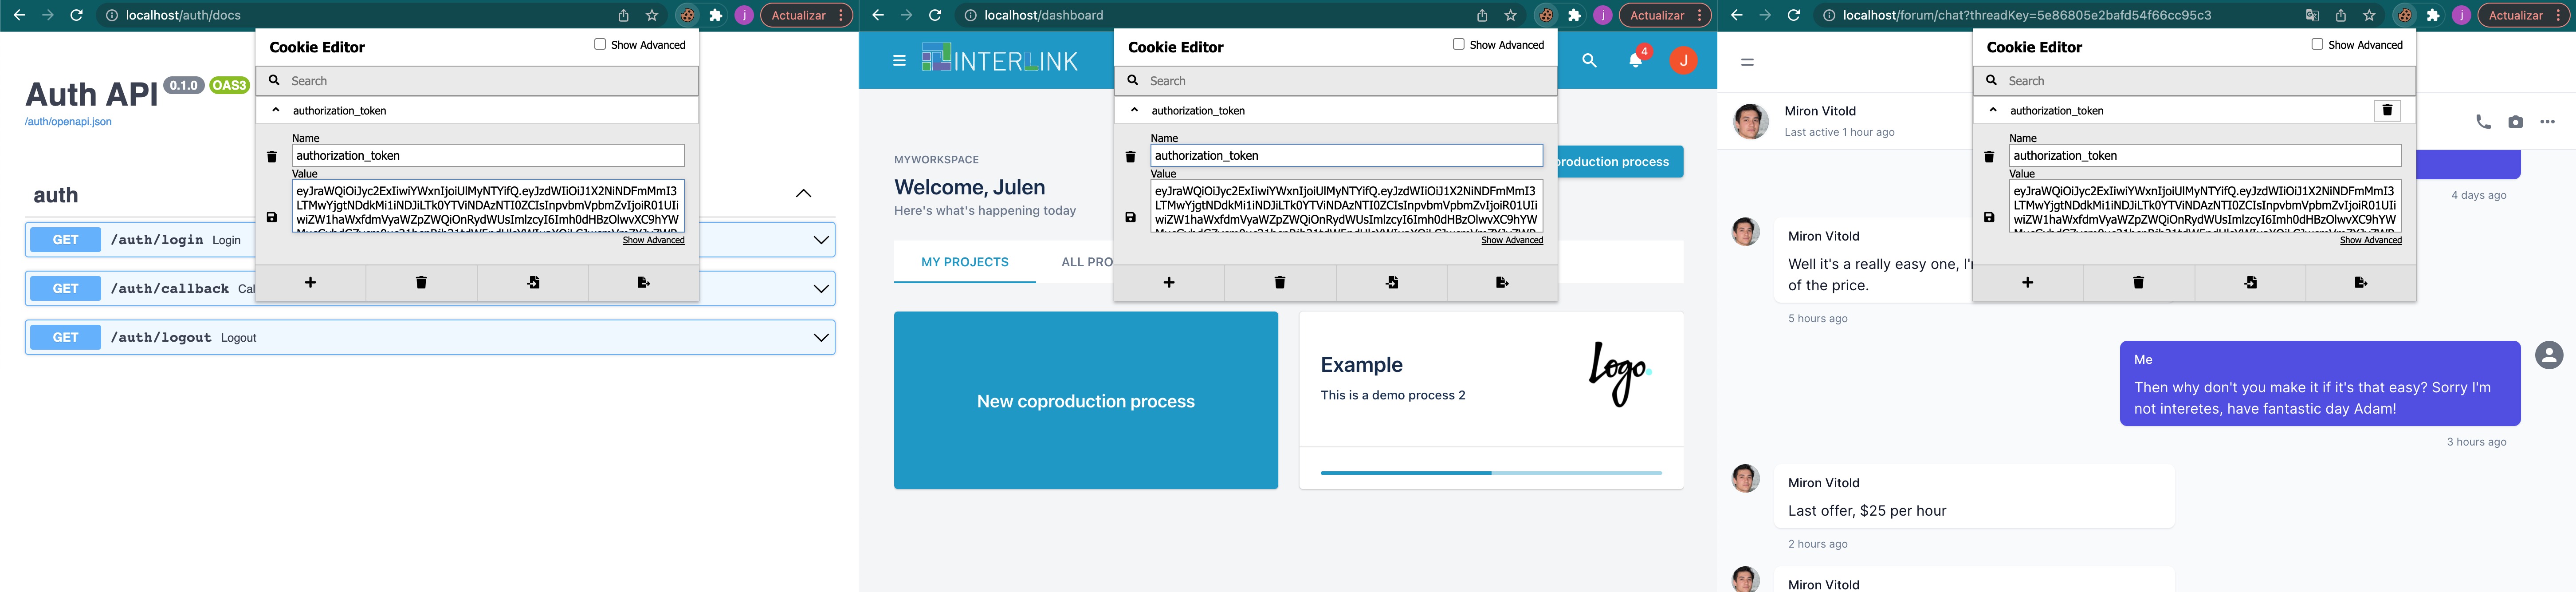Image resolution: width=2576 pixels, height=592 pixels.
Task: Click the purple 'Me' message bubble in the chat
Action: point(2320,384)
